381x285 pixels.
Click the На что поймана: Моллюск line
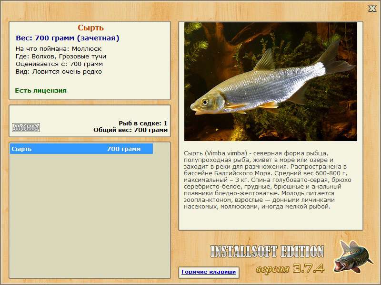(59, 49)
